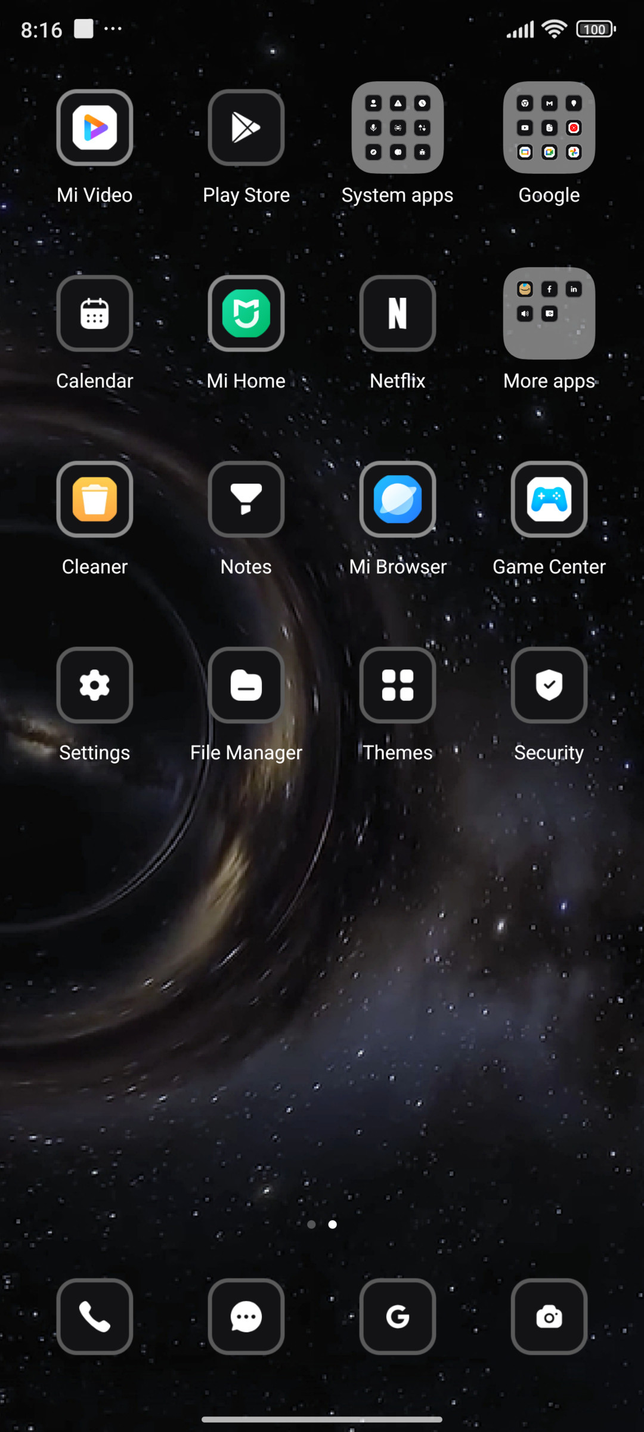Open File Manager
The image size is (644, 1432).
click(246, 685)
